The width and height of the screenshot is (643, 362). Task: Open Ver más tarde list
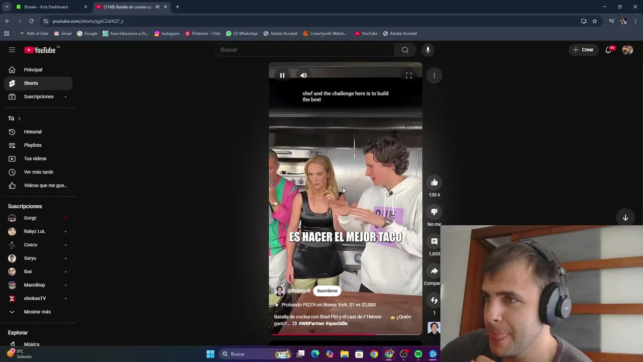tap(38, 172)
